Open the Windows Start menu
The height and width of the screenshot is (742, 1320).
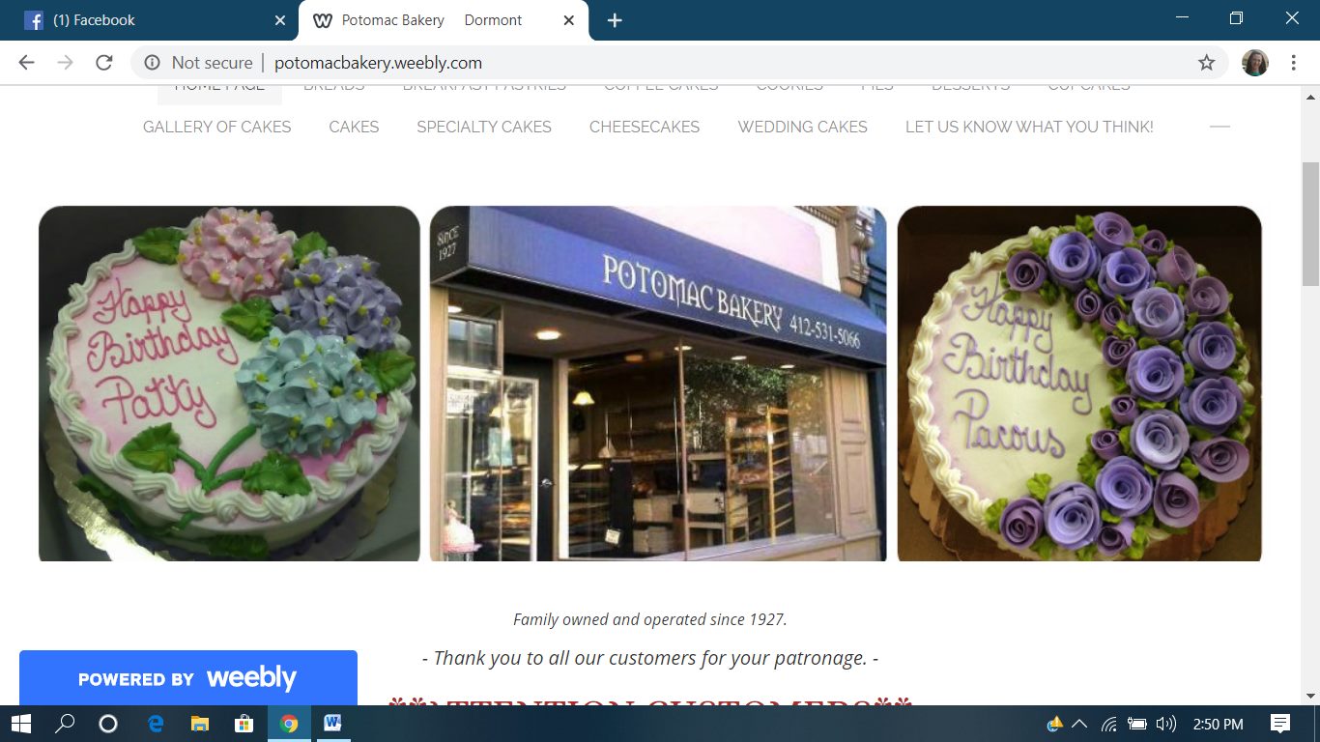[20, 724]
